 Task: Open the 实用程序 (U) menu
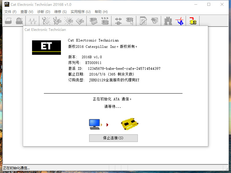coord(81,12)
